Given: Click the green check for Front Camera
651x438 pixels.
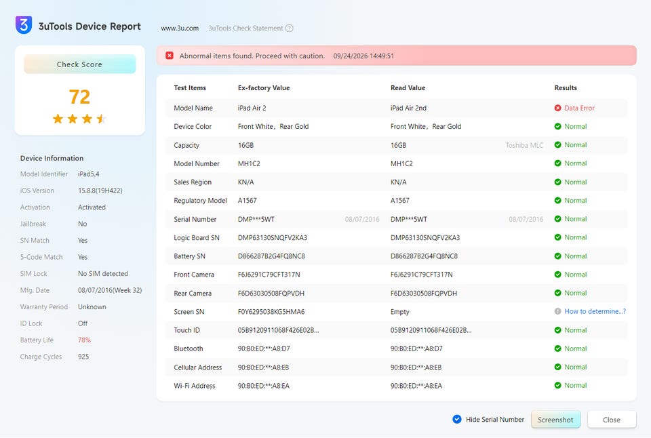Looking at the screenshot, I should [557, 275].
